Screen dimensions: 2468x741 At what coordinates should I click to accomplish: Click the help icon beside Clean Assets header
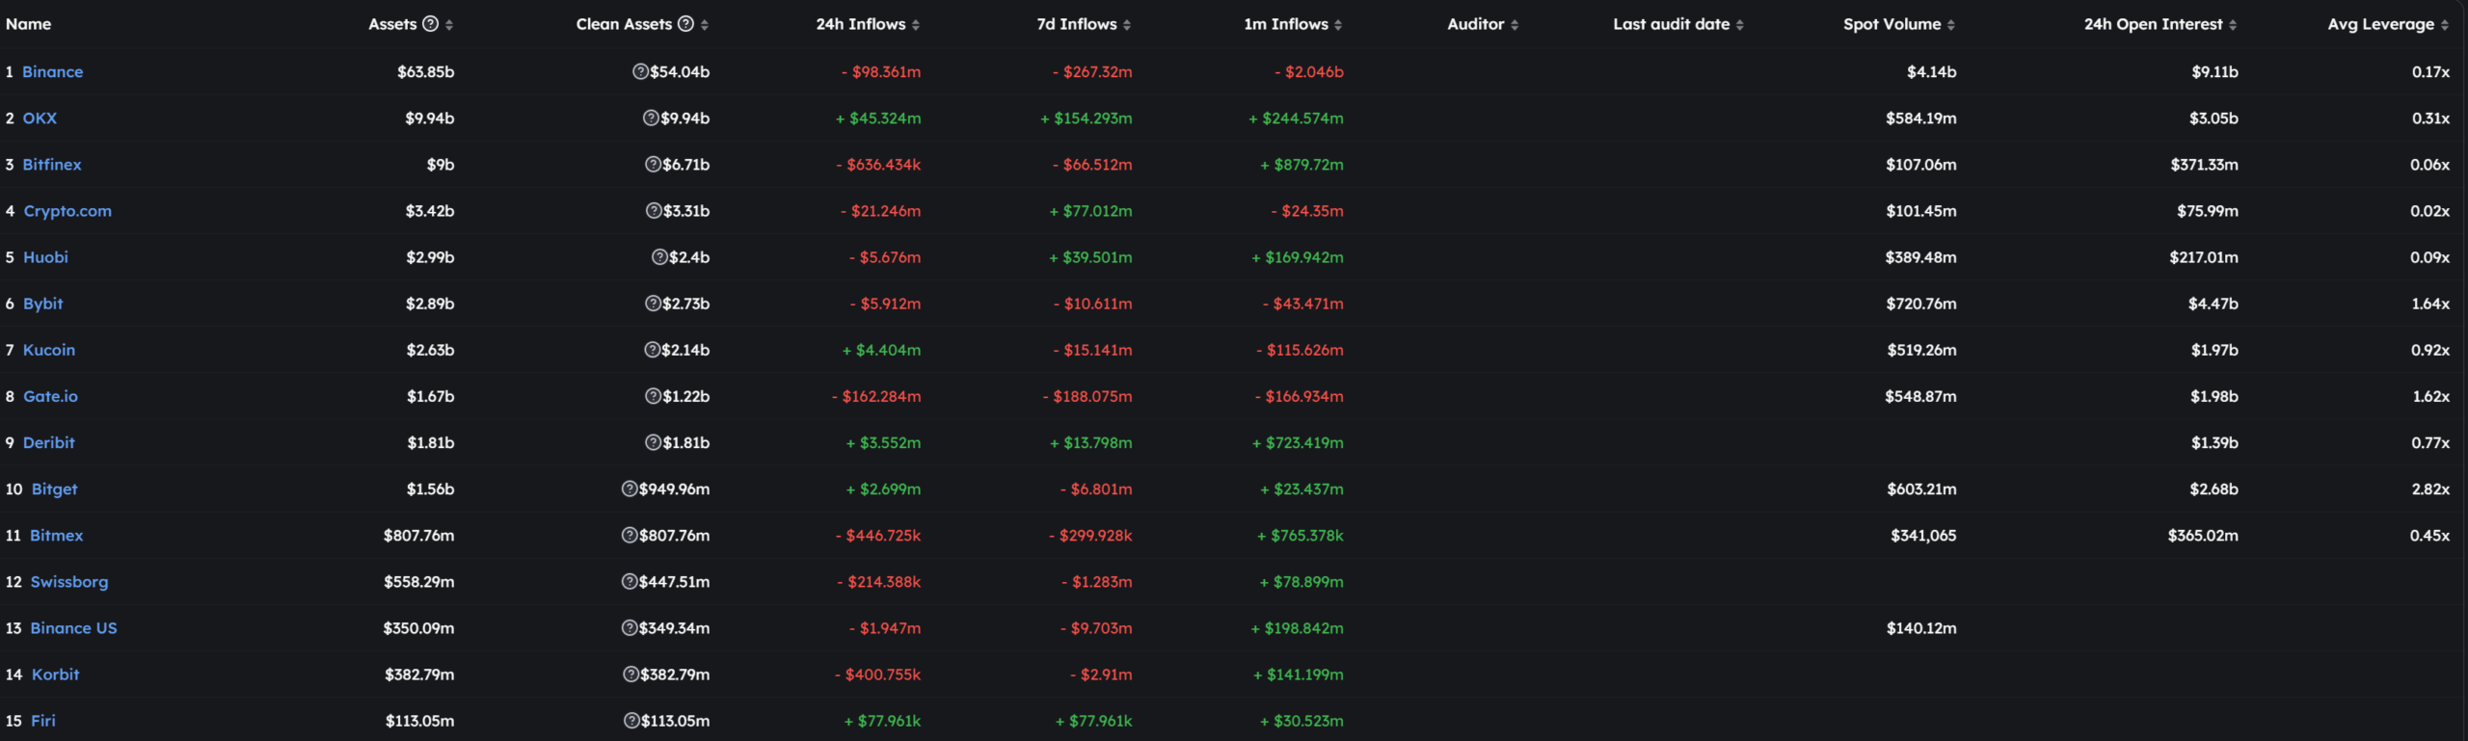(685, 24)
